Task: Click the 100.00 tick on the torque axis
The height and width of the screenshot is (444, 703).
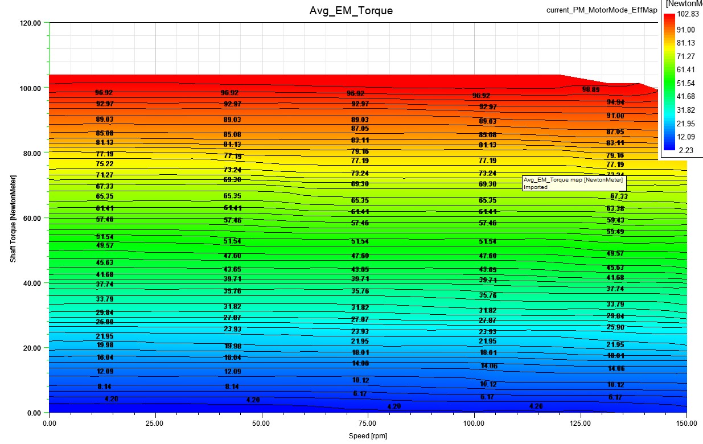Action: [x=31, y=88]
